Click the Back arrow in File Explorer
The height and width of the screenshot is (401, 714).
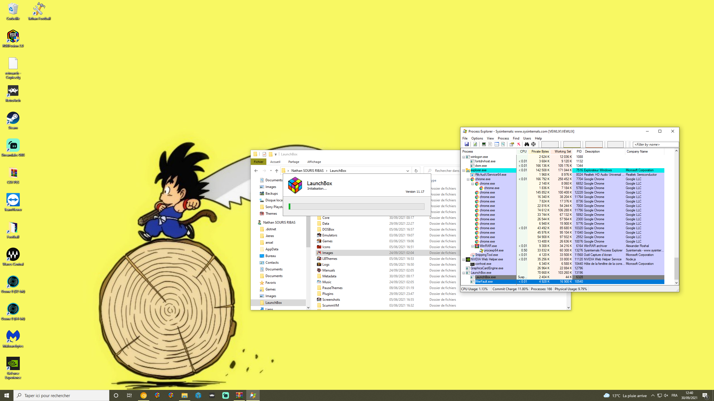[256, 171]
